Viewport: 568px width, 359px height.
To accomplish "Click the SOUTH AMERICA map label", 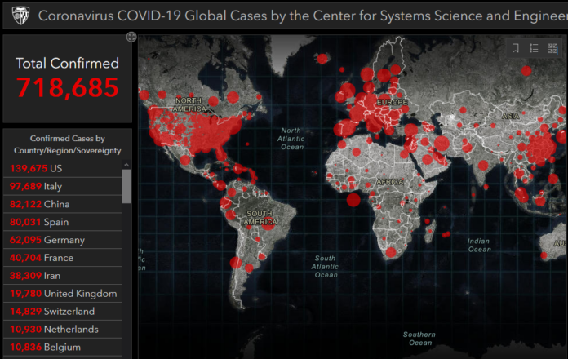I will coord(260,218).
